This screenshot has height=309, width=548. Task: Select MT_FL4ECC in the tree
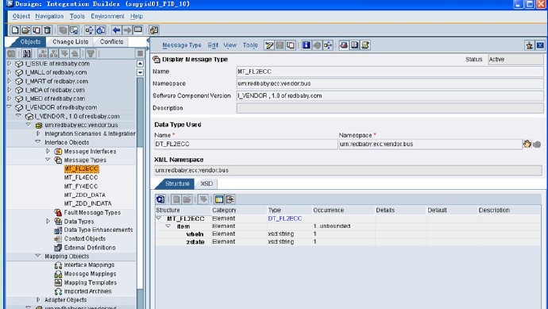pyautogui.click(x=81, y=178)
